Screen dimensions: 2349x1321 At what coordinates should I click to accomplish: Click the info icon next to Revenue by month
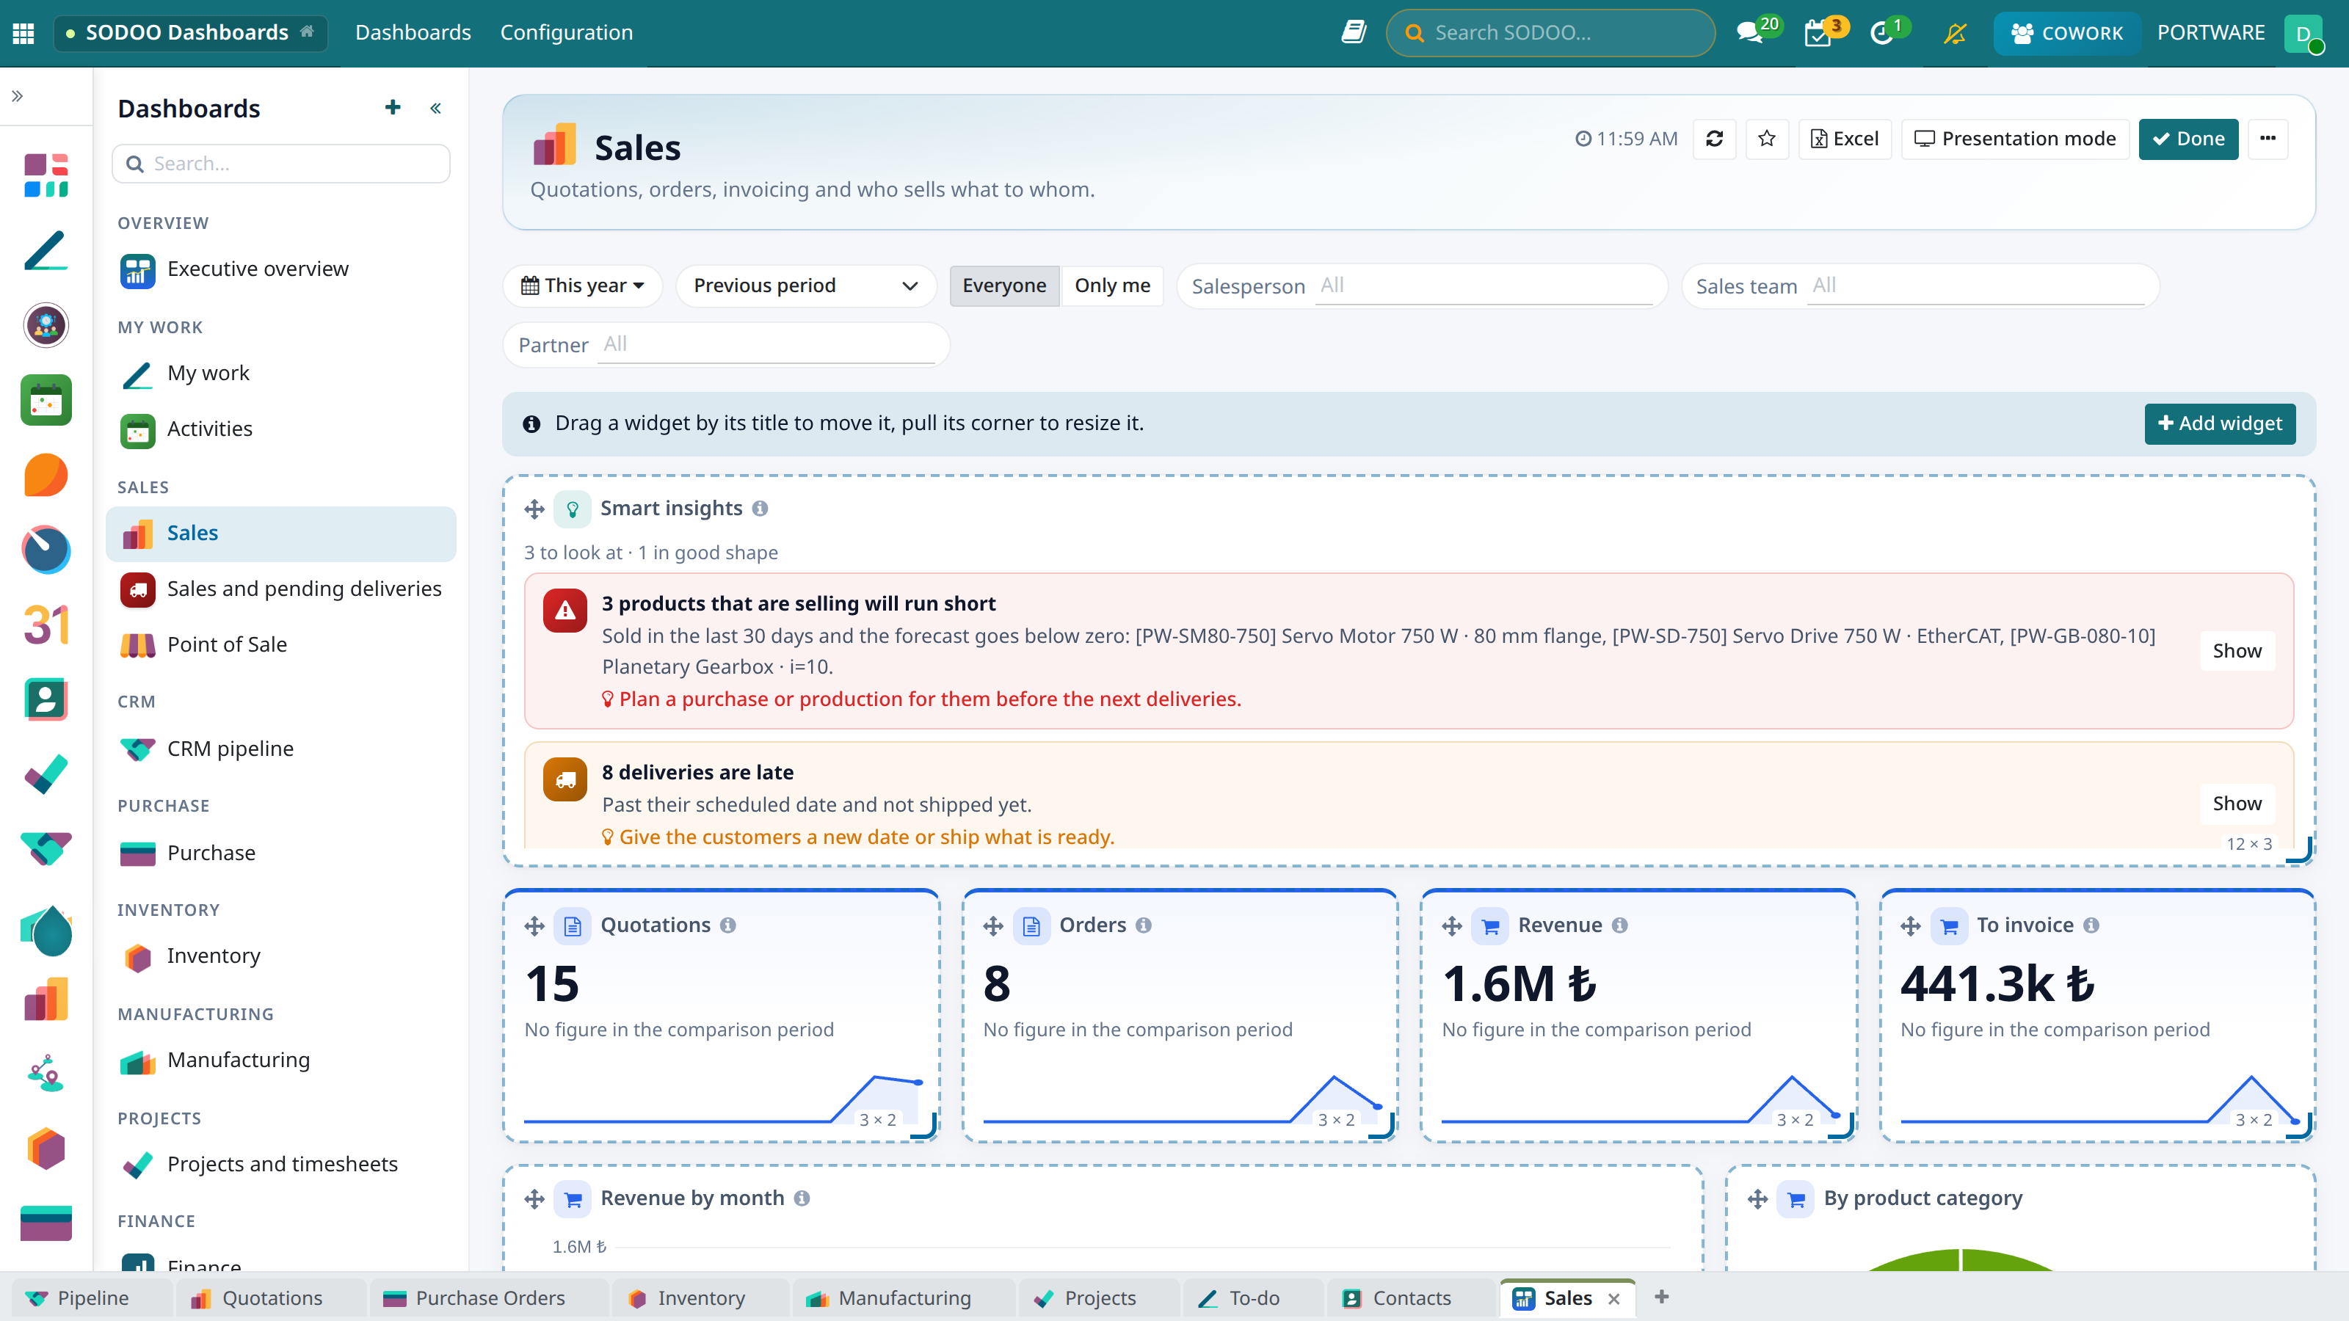click(802, 1198)
